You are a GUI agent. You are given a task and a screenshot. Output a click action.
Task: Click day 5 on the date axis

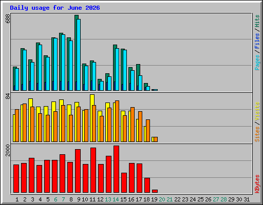(x=48, y=199)
